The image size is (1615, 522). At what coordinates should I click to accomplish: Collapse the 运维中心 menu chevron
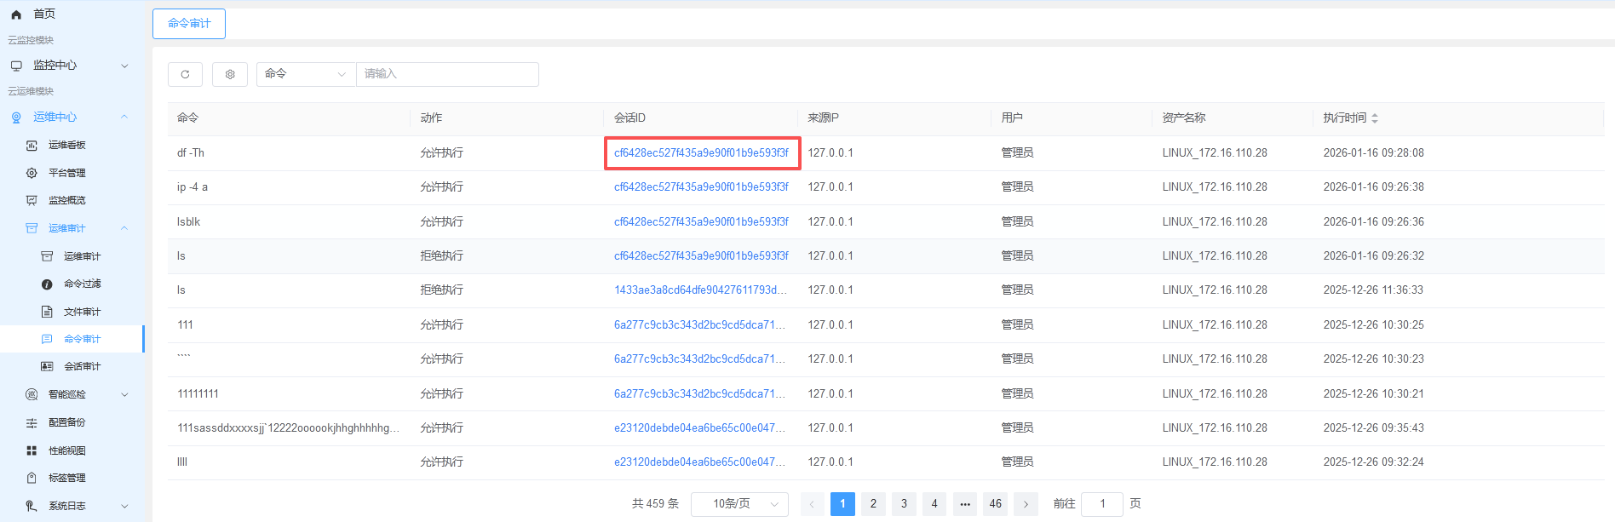click(124, 117)
